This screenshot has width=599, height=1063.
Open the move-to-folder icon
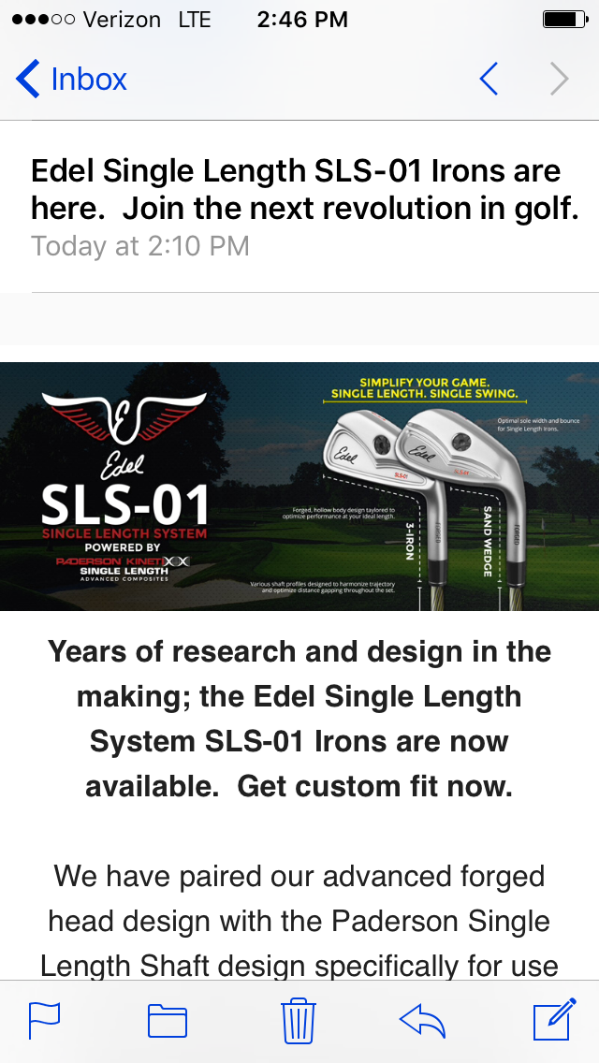(168, 1020)
